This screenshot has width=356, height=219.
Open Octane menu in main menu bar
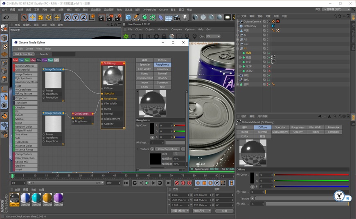[x=163, y=9]
